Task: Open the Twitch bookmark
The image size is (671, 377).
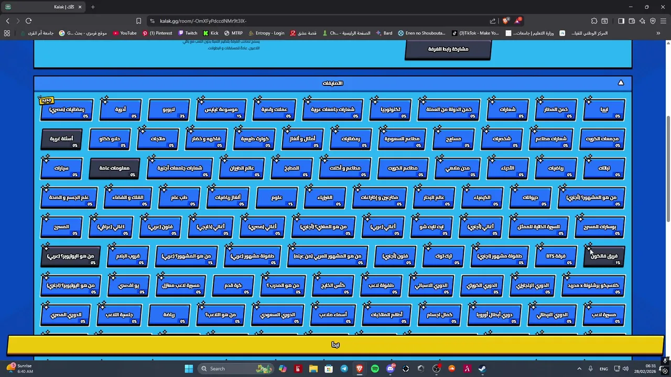Action: click(188, 33)
